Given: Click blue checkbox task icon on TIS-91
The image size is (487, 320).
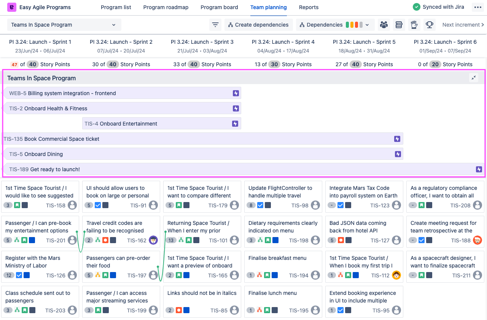Looking at the screenshot, I should [x=98, y=205].
